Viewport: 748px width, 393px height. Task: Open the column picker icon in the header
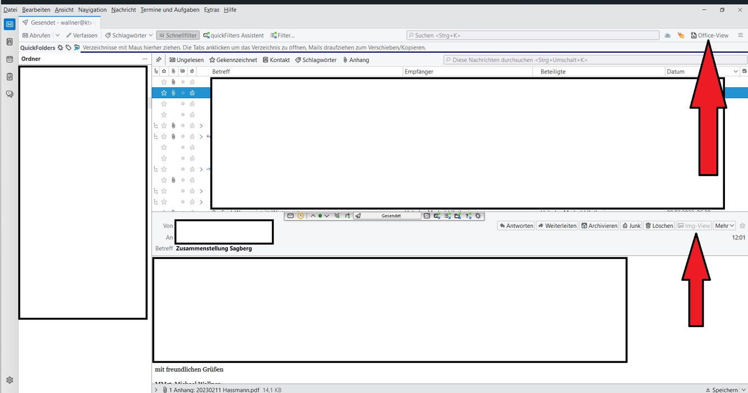point(744,71)
